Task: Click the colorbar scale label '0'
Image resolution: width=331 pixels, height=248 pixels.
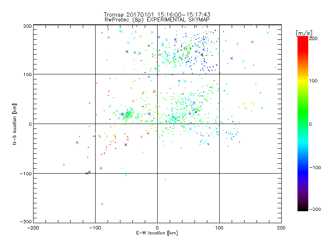Action: [x=310, y=124]
